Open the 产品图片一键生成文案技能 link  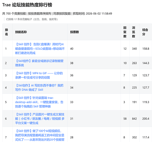(x=40, y=119)
